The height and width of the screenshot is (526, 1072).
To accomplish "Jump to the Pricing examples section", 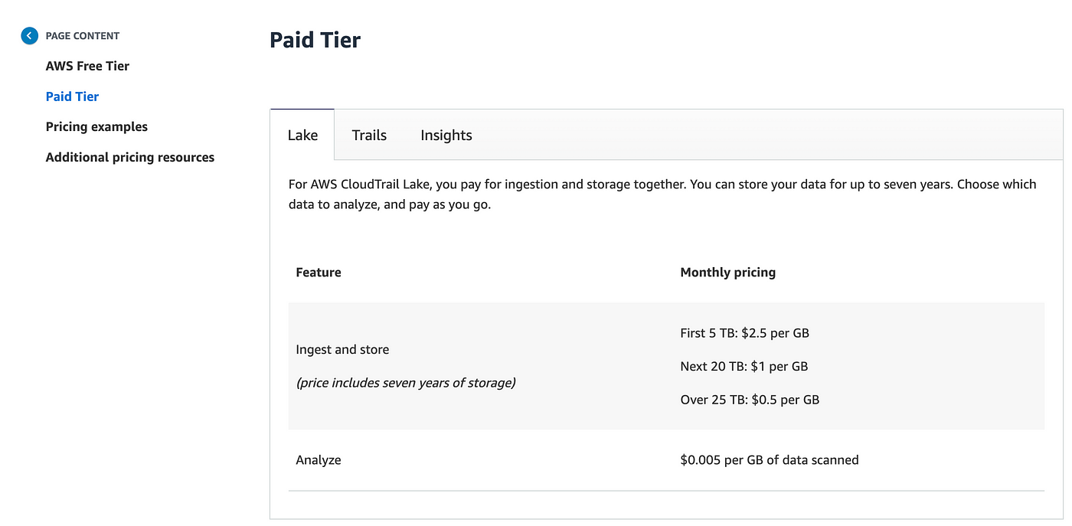I will click(x=96, y=127).
